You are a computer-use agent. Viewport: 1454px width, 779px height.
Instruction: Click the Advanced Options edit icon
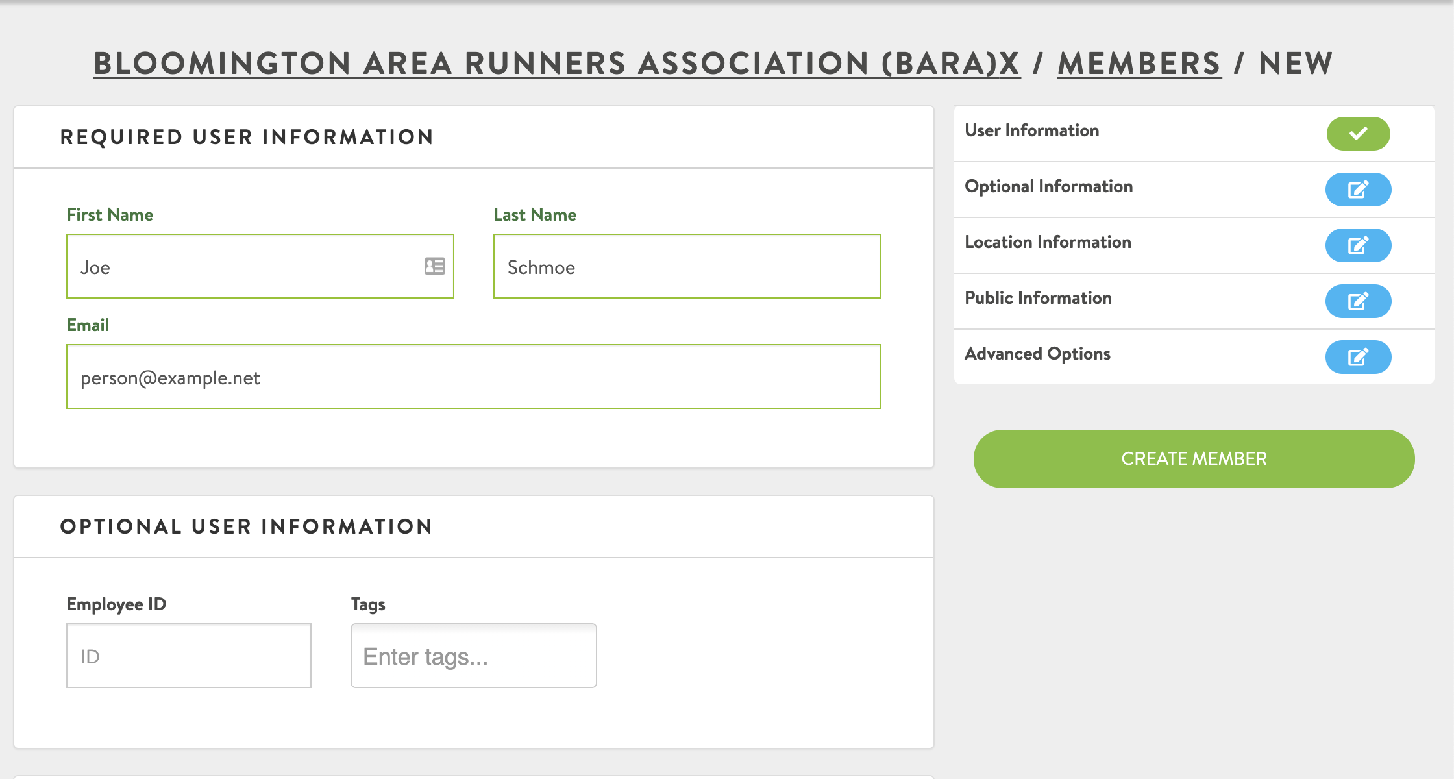(x=1358, y=357)
